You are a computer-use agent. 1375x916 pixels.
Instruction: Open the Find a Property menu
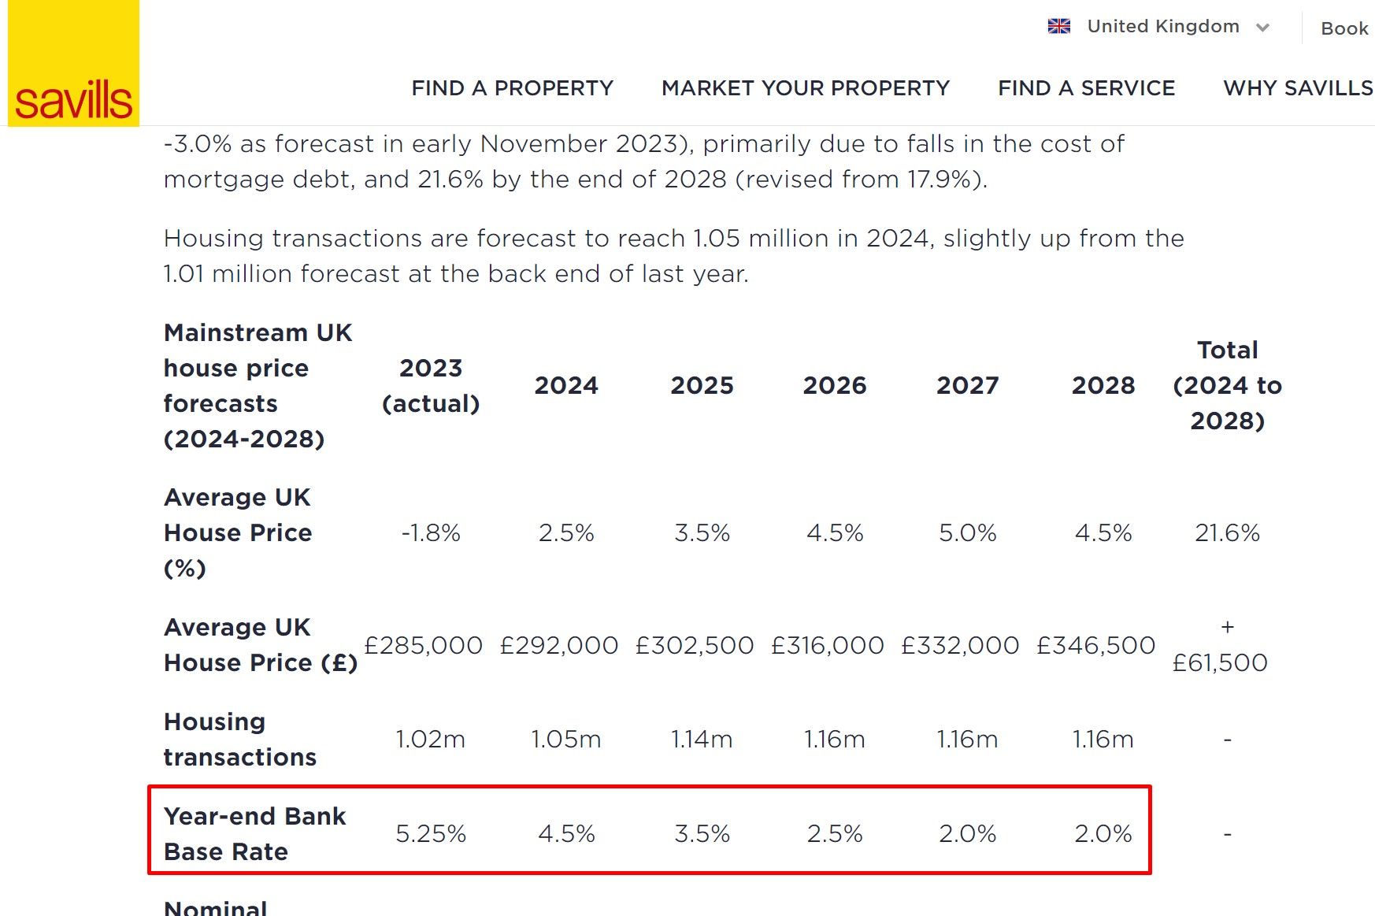[x=512, y=88]
